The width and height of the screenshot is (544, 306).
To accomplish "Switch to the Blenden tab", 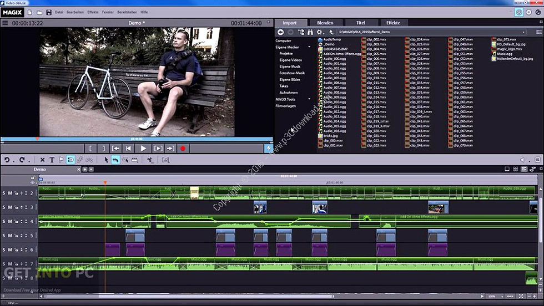I will pos(325,23).
